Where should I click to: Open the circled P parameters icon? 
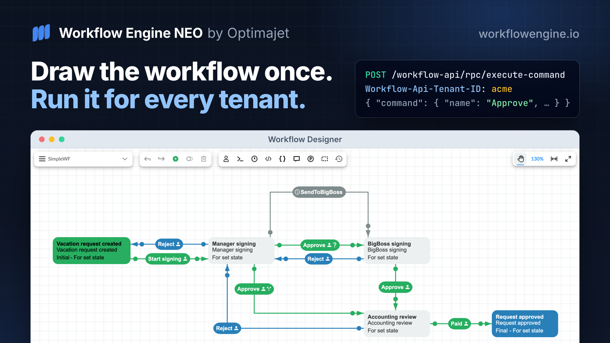coord(311,159)
